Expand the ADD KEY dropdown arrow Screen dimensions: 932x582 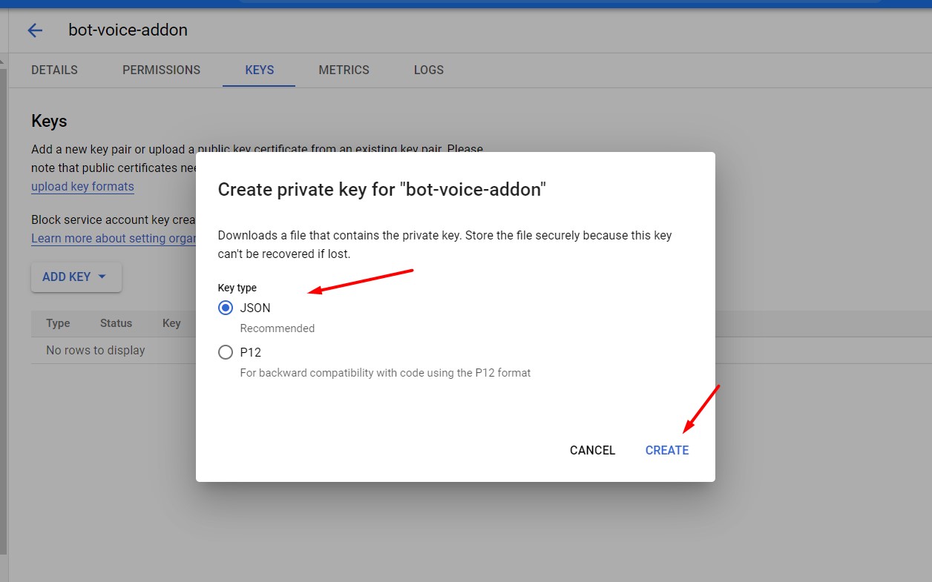(102, 277)
